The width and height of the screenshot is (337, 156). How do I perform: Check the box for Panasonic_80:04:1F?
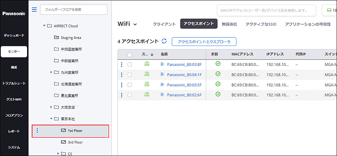(x=129, y=75)
